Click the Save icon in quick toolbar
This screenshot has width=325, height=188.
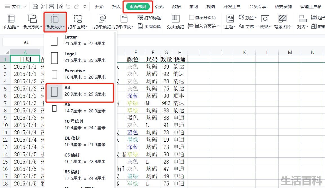pyautogui.click(x=35, y=7)
